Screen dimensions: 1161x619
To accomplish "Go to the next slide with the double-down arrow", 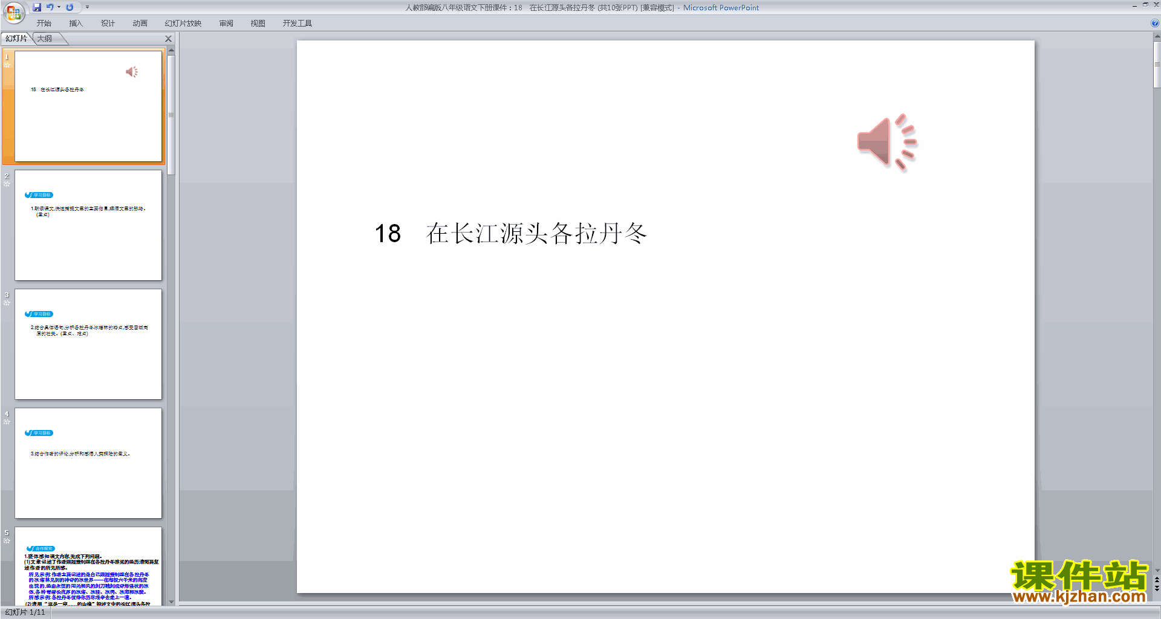I will 1157,588.
